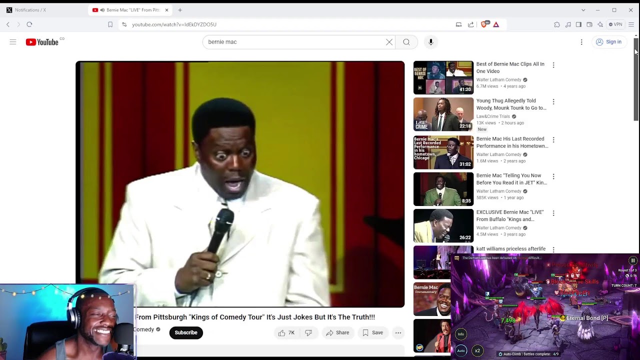Open the Brave Wallet icon

pos(589,24)
